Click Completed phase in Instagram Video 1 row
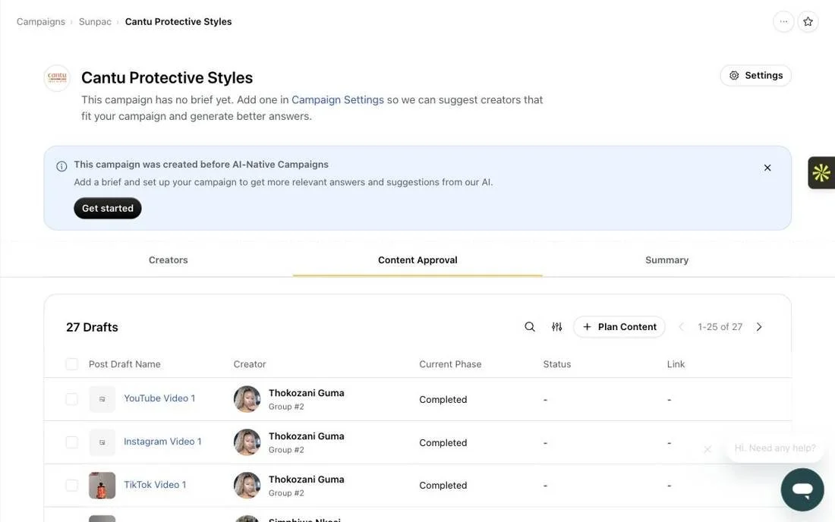This screenshot has width=835, height=522. (443, 443)
